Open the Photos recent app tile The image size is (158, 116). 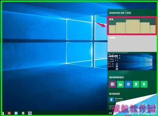coord(120,84)
